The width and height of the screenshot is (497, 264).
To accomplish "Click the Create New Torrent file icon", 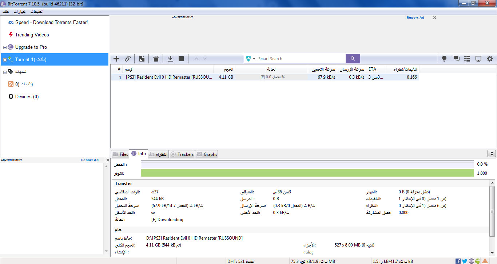I will [x=142, y=59].
